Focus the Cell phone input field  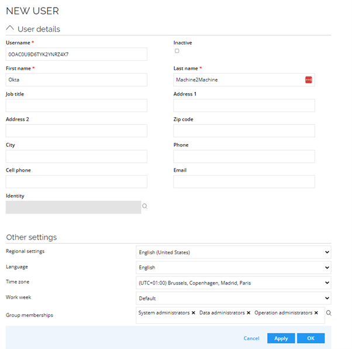click(x=77, y=182)
